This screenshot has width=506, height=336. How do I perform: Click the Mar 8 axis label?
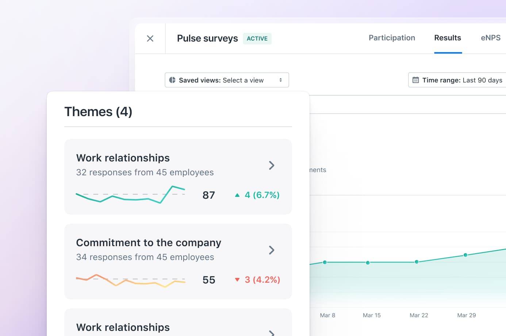327,315
